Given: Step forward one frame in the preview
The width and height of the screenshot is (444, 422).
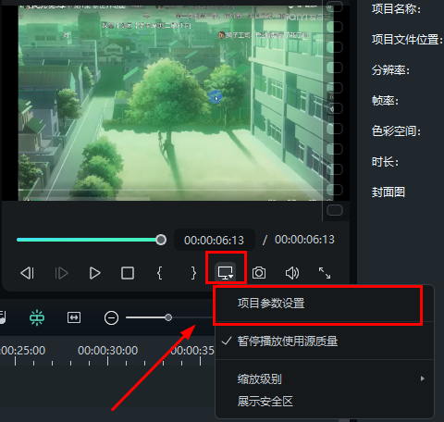Looking at the screenshot, I should [61, 273].
